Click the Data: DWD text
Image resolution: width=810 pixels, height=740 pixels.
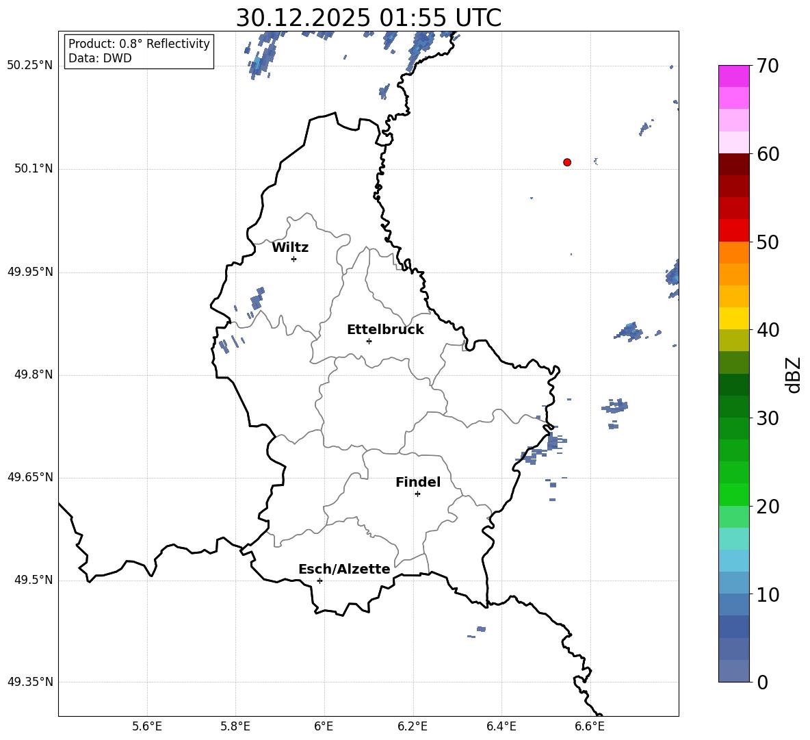point(100,58)
